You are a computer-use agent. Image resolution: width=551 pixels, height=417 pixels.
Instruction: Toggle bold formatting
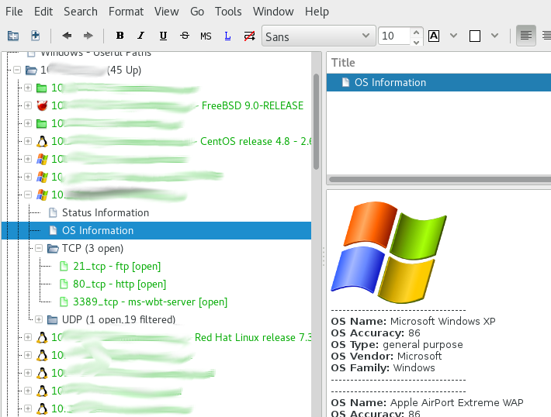[120, 36]
